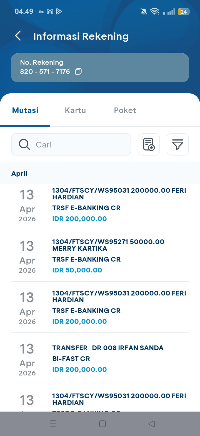Switch to the Kartu tab
This screenshot has width=200, height=436.
point(75,110)
